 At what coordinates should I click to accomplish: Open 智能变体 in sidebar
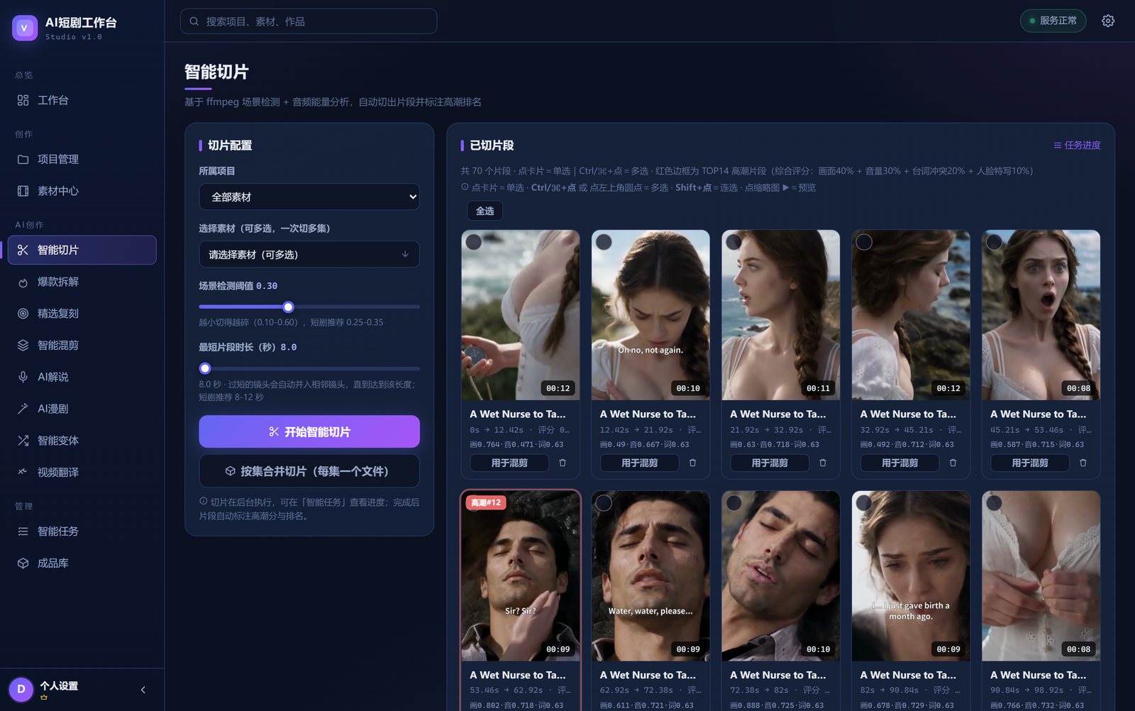[x=82, y=440]
